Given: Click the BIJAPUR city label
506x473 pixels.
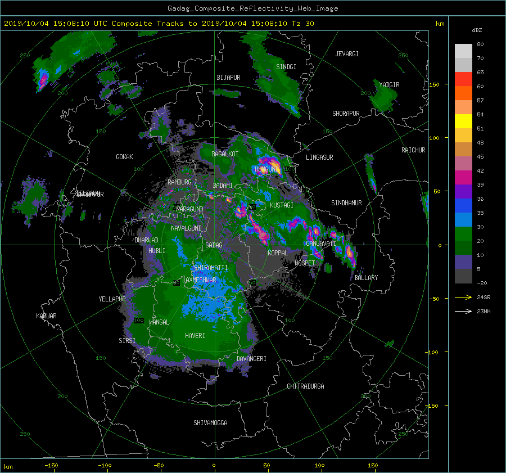Looking at the screenshot, I should [228, 78].
